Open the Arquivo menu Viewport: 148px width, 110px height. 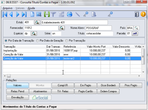coord(8,8)
